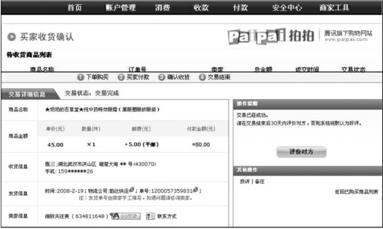Click the unit price 45.00

[55, 145]
